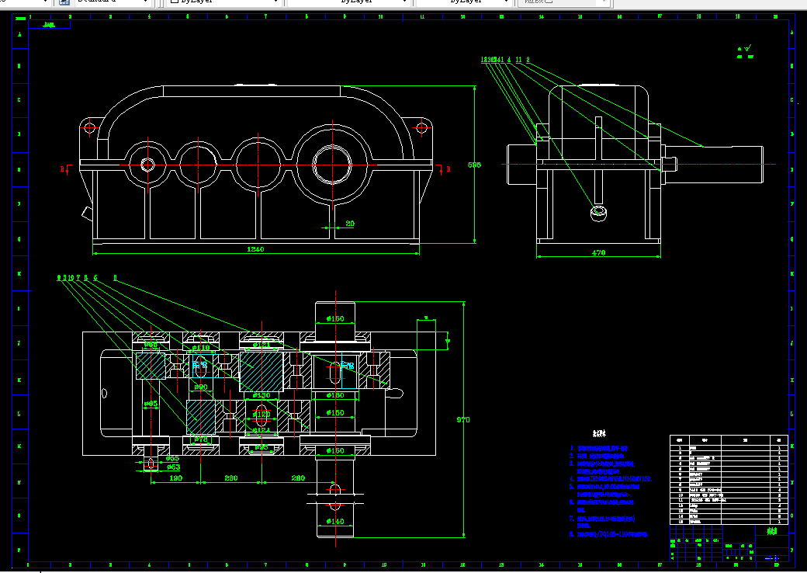This screenshot has width=807, height=573.
Task: Click note 4 containing N100 and N150
Action: [611, 479]
